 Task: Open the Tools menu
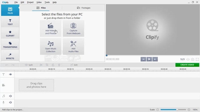(47, 2)
